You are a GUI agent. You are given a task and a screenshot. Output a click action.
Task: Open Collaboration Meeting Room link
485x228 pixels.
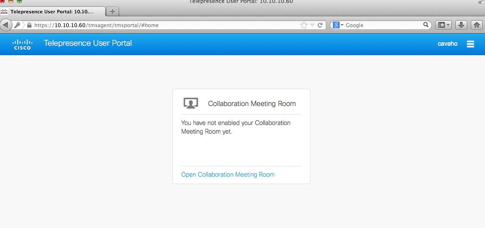[228, 175]
